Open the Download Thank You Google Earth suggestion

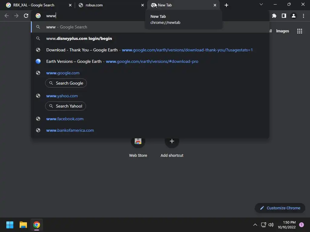(150, 50)
